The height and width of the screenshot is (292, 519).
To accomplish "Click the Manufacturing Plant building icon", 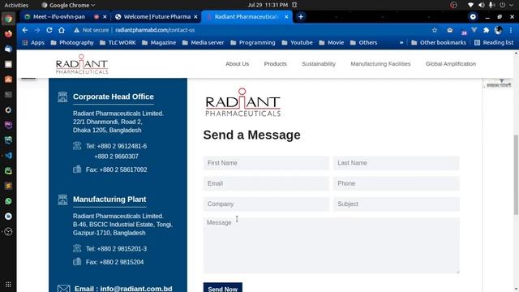I will point(62,200).
